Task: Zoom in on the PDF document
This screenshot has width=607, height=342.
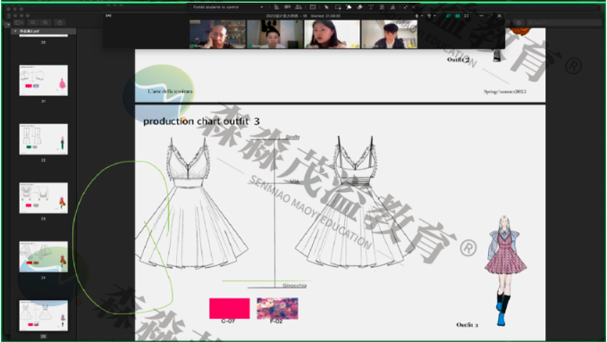Action: tap(46, 23)
